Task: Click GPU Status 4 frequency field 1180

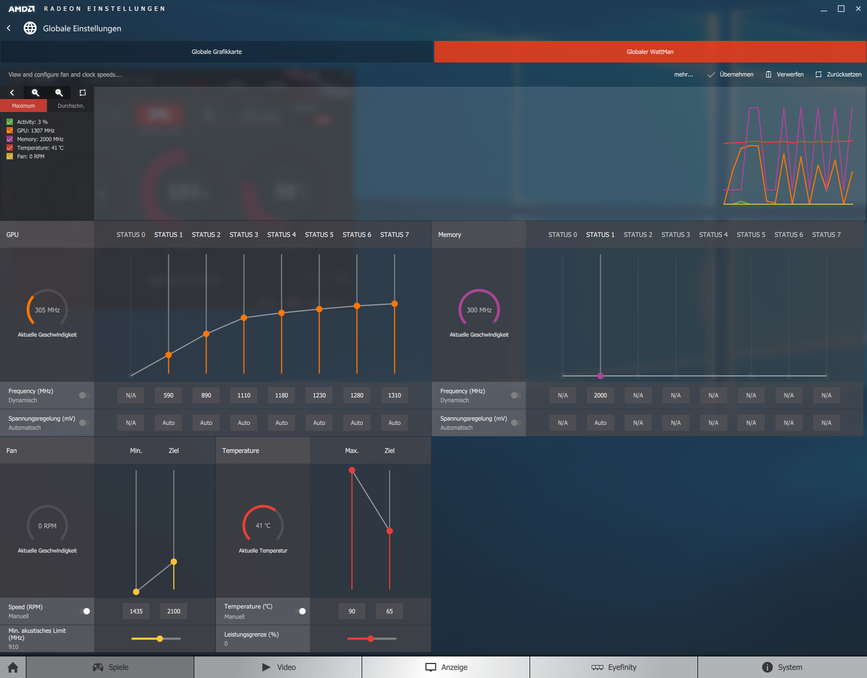Action: point(281,395)
